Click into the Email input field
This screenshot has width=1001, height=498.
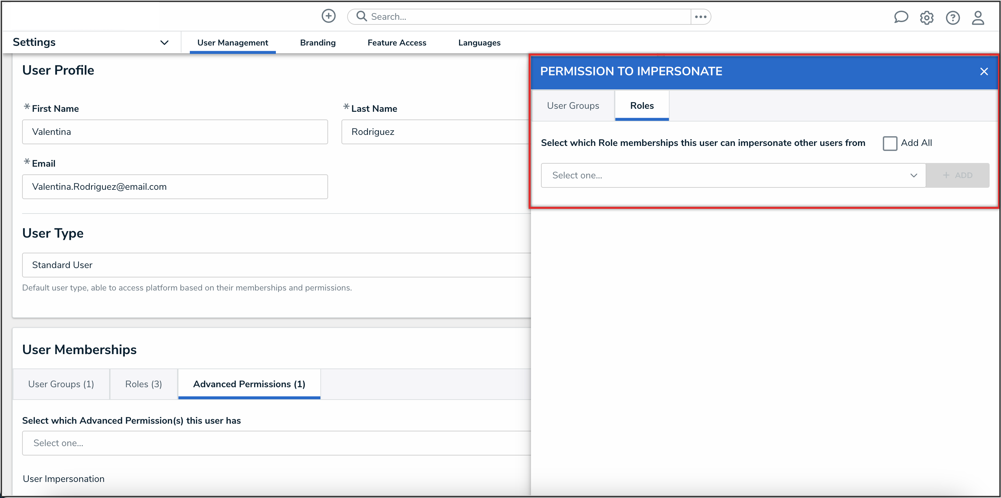coord(175,186)
